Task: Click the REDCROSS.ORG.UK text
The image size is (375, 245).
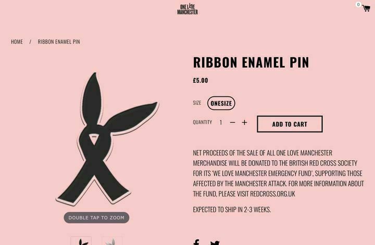Action: point(272,194)
